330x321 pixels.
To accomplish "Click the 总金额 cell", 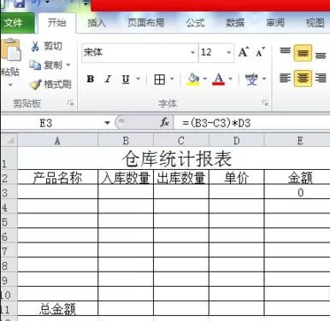I will [x=57, y=309].
